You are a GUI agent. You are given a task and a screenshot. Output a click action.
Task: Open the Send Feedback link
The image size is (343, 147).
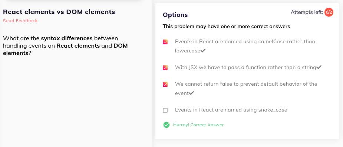click(x=20, y=21)
